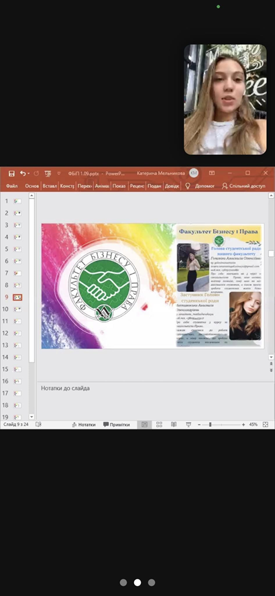Image resolution: width=275 pixels, height=596 pixels.
Task: Select slide 6 thumbnail
Action: 17,261
